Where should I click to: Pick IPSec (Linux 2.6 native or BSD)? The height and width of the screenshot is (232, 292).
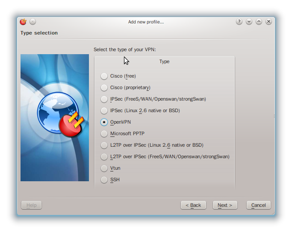pos(104,111)
